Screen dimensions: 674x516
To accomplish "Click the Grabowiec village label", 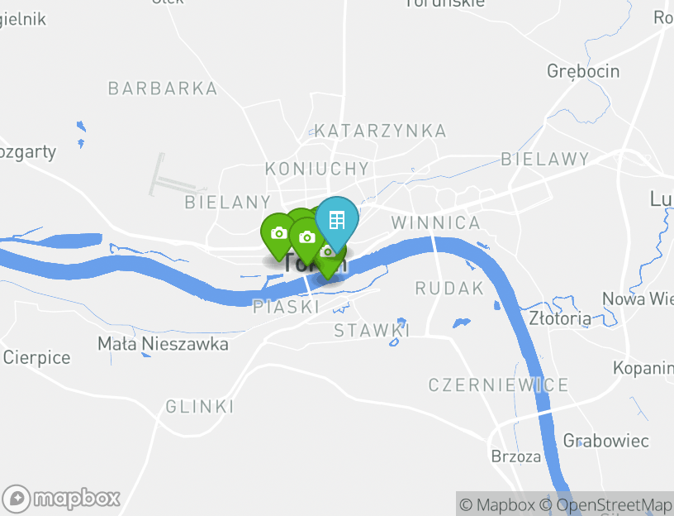I will 606,441.
